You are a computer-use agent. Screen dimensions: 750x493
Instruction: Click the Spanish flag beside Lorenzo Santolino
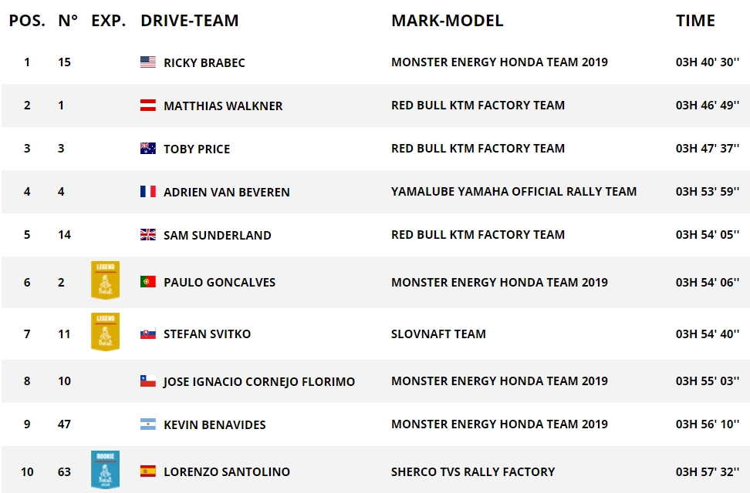pyautogui.click(x=148, y=471)
